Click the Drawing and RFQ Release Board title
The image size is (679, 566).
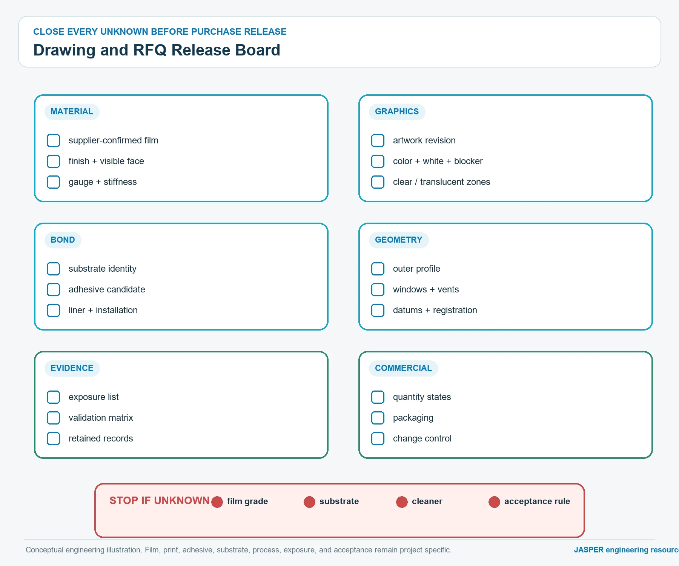(x=157, y=50)
